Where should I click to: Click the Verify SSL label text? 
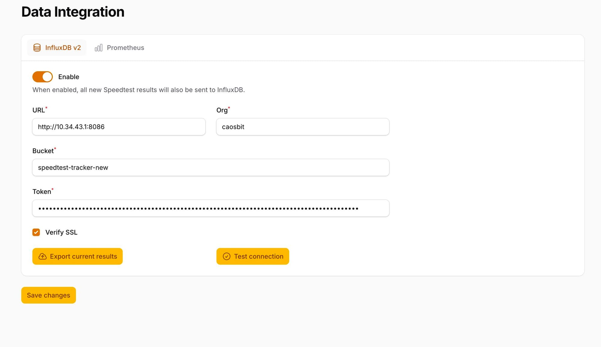tap(61, 232)
